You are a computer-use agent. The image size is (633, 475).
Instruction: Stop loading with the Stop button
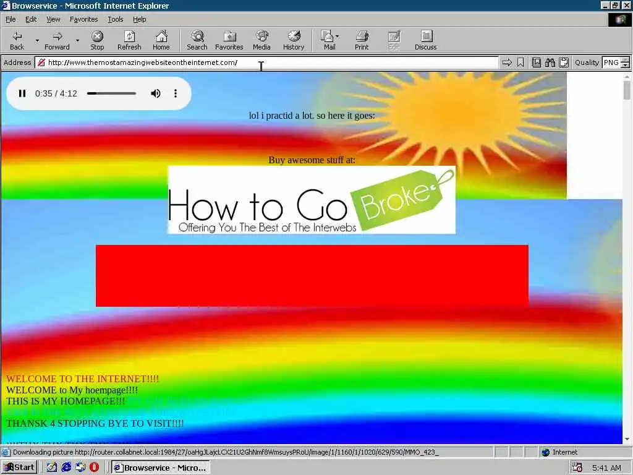tap(97, 40)
